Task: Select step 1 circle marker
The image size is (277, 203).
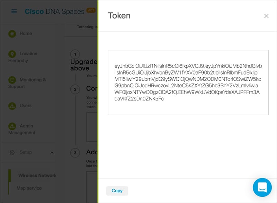Action: click(x=75, y=54)
